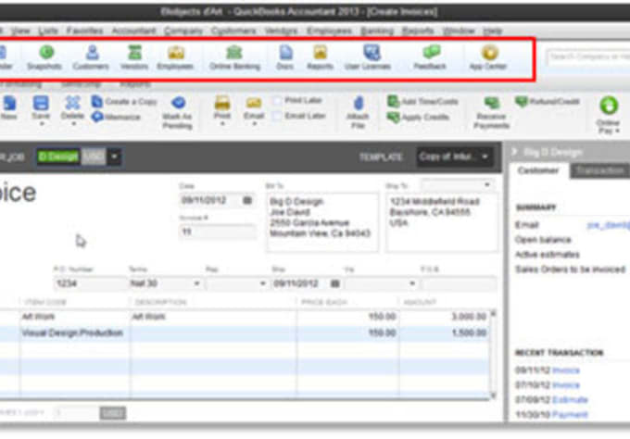Select the Visual Design Production line item

coord(245,333)
